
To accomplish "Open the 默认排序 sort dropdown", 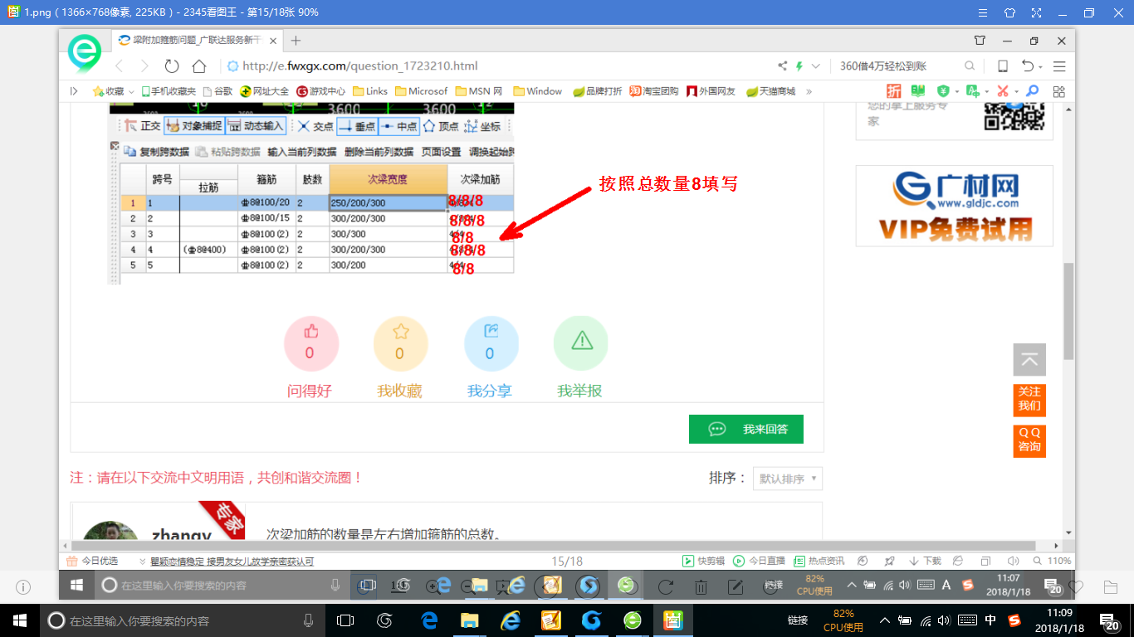I will tap(787, 479).
